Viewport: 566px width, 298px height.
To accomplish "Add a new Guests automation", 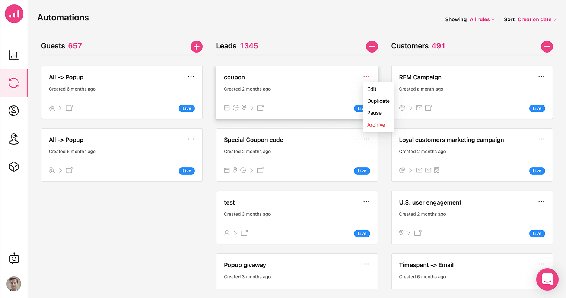I will pos(197,47).
